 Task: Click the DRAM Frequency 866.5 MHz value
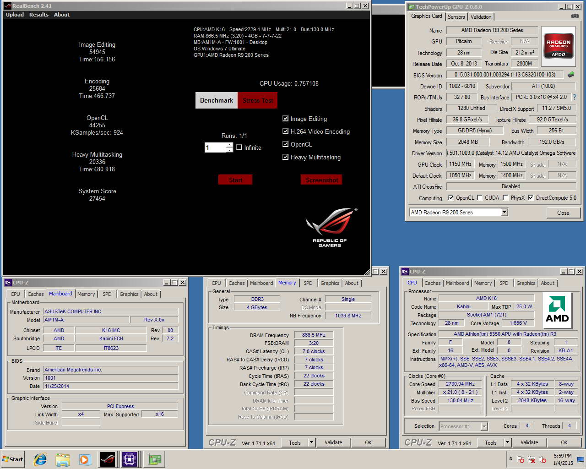coord(314,335)
